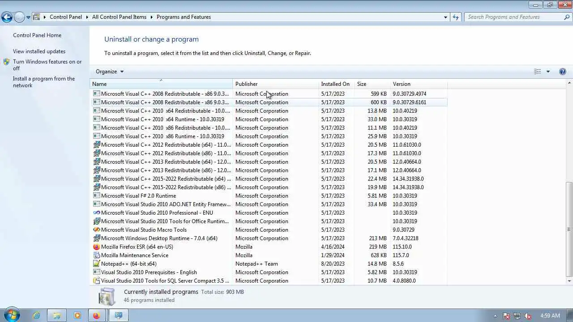Open recent pages dropdown arrow
Screen dimensions: 573x322
29,17
